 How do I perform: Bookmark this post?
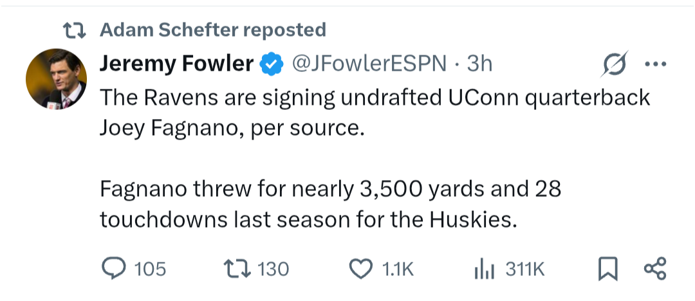click(x=607, y=269)
